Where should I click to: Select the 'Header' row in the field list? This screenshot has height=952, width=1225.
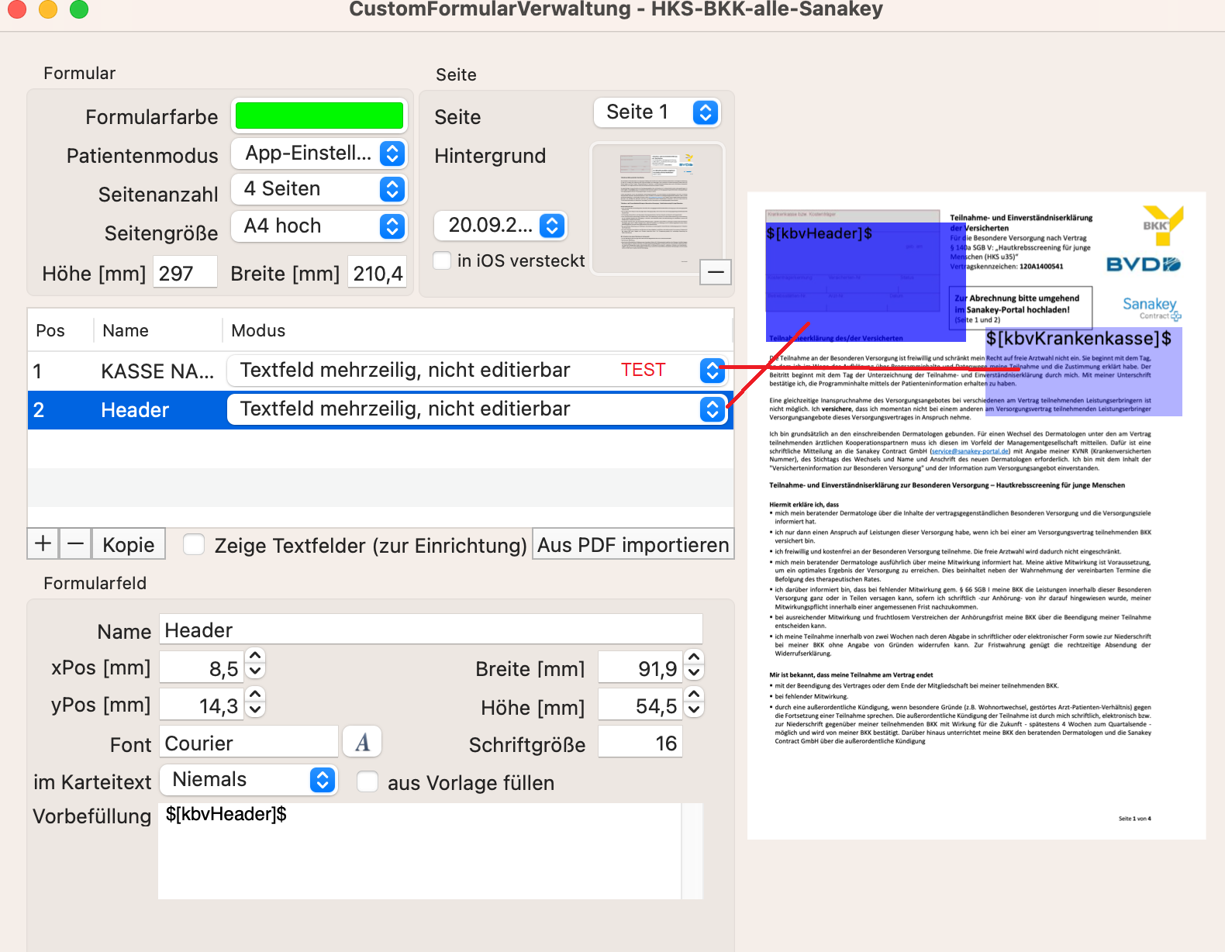pyautogui.click(x=380, y=410)
